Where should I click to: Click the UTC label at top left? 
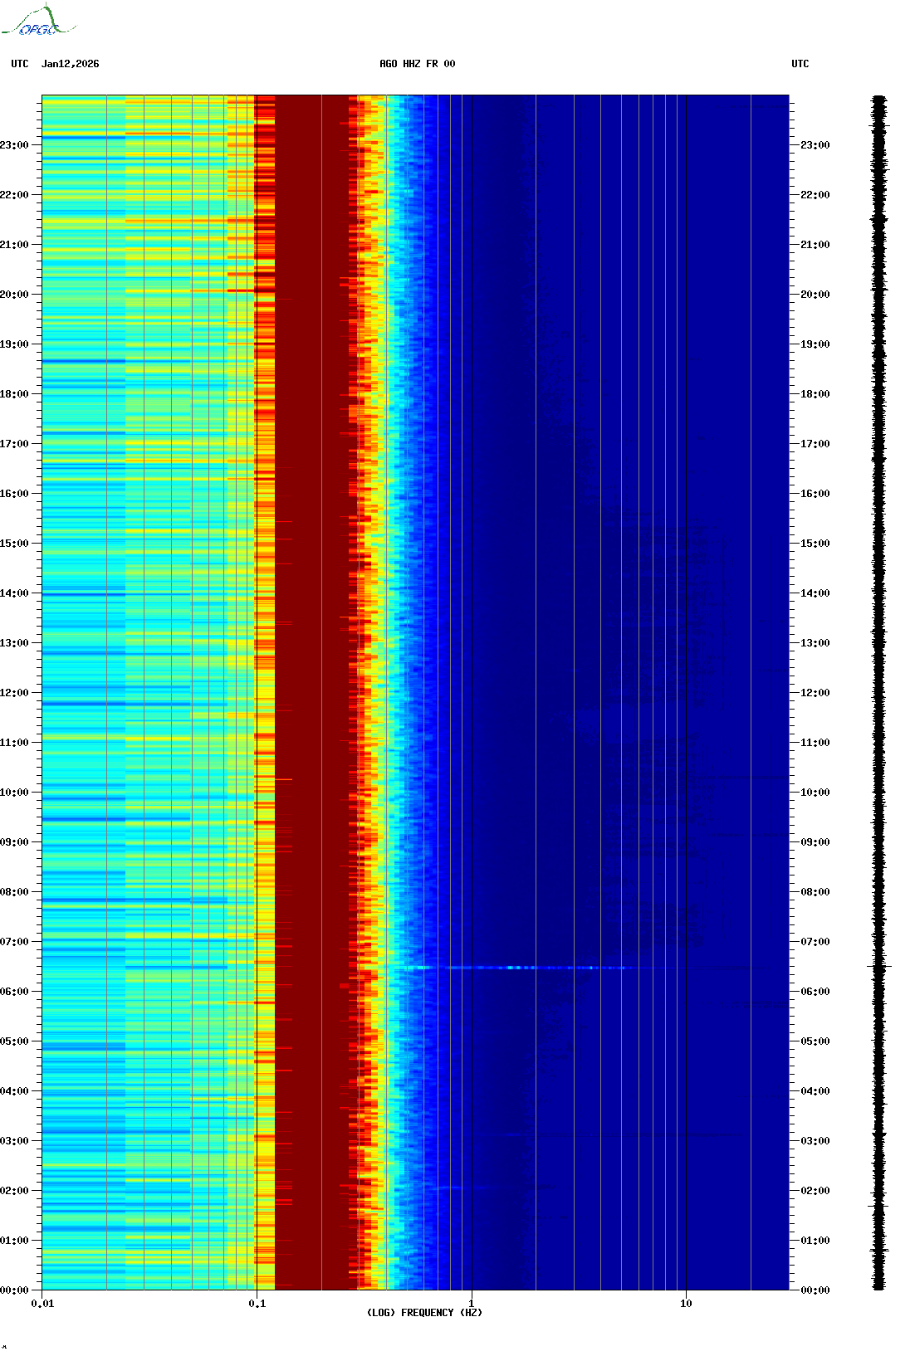[x=20, y=64]
